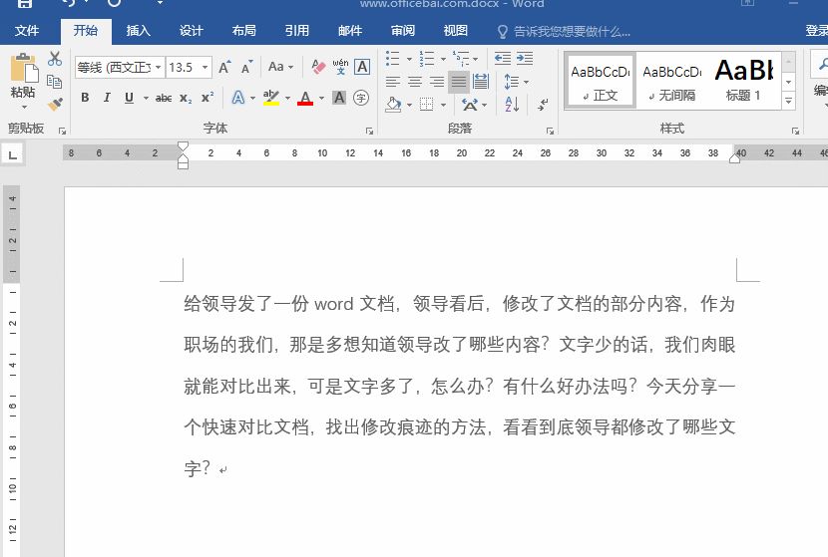
Task: Switch to 引用 References tab
Action: pyautogui.click(x=296, y=31)
